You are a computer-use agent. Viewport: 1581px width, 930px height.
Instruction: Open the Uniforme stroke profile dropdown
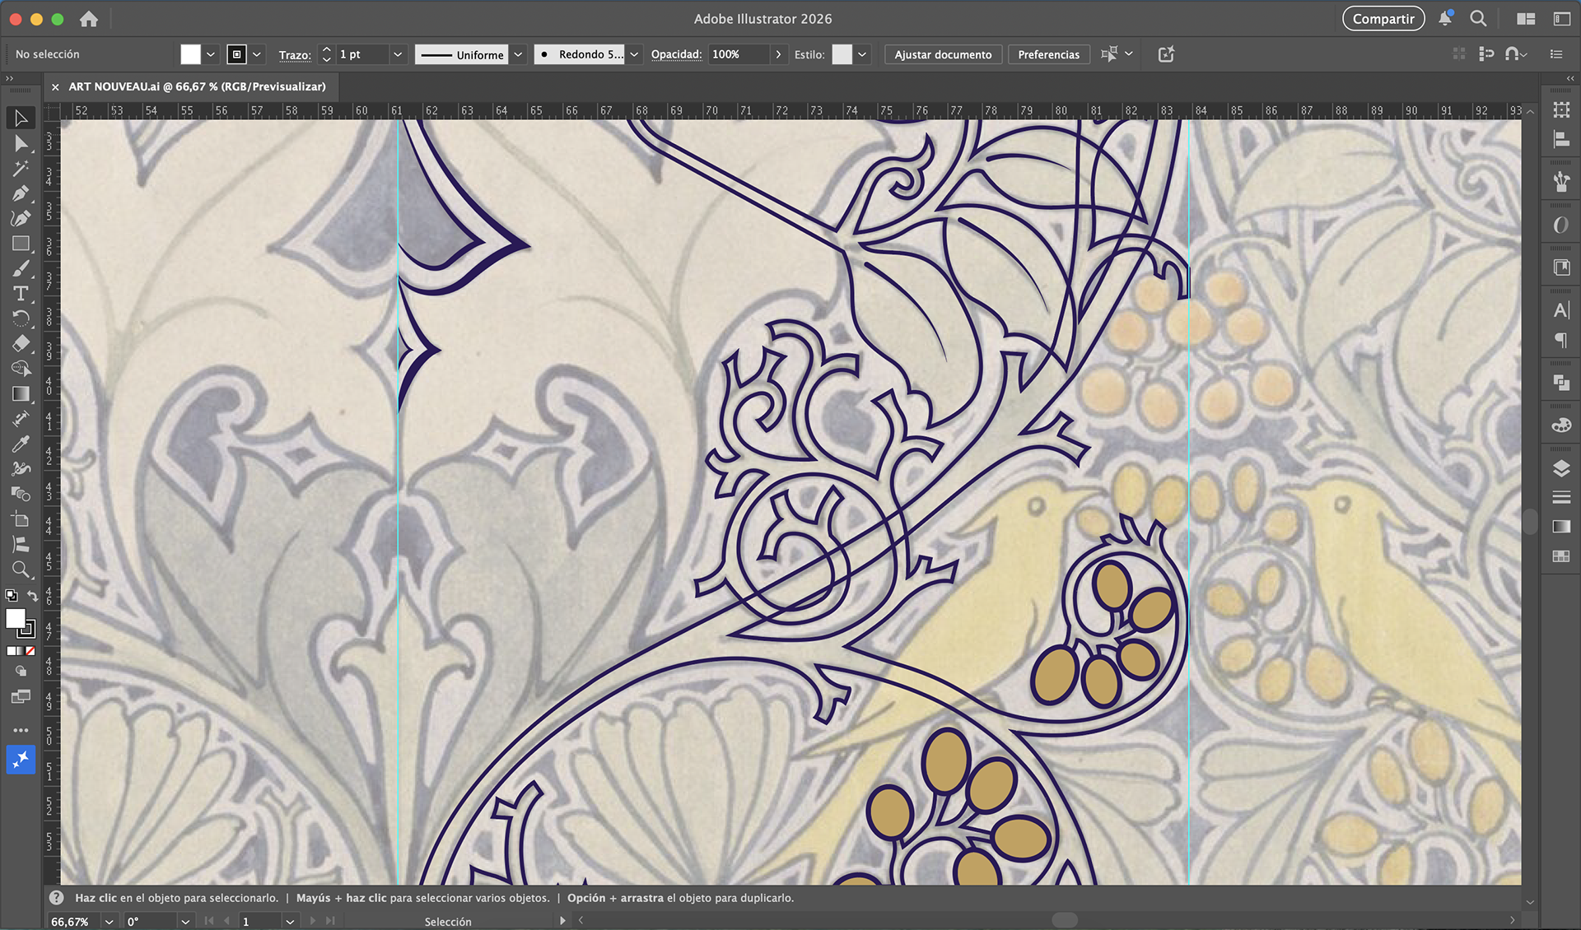click(518, 54)
